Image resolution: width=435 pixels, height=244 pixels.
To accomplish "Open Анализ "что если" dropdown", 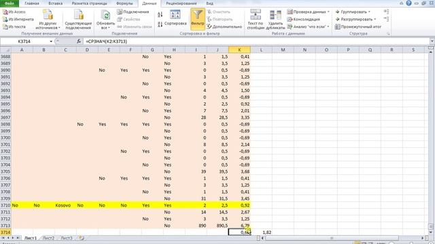I will click(x=308, y=27).
